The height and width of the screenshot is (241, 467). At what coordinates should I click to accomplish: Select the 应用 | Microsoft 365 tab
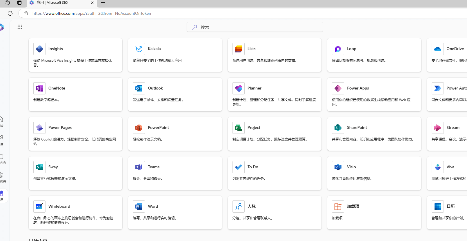click(62, 3)
